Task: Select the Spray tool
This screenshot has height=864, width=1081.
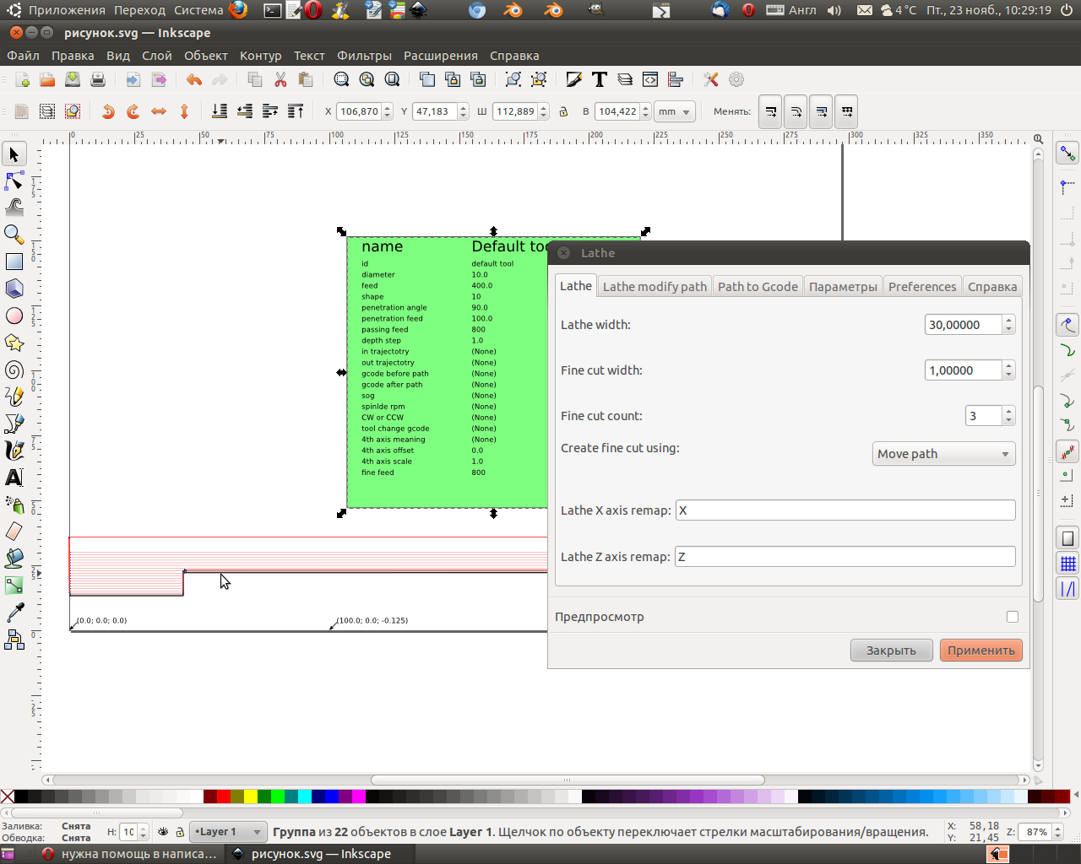Action: pyautogui.click(x=14, y=505)
